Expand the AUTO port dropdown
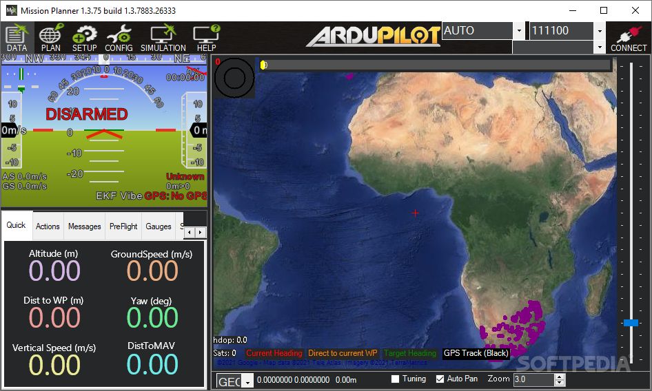The width and height of the screenshot is (652, 391). (519, 31)
